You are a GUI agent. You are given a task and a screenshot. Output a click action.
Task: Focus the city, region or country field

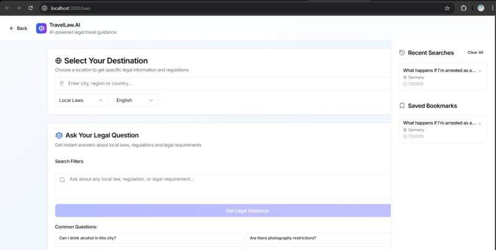(x=223, y=84)
